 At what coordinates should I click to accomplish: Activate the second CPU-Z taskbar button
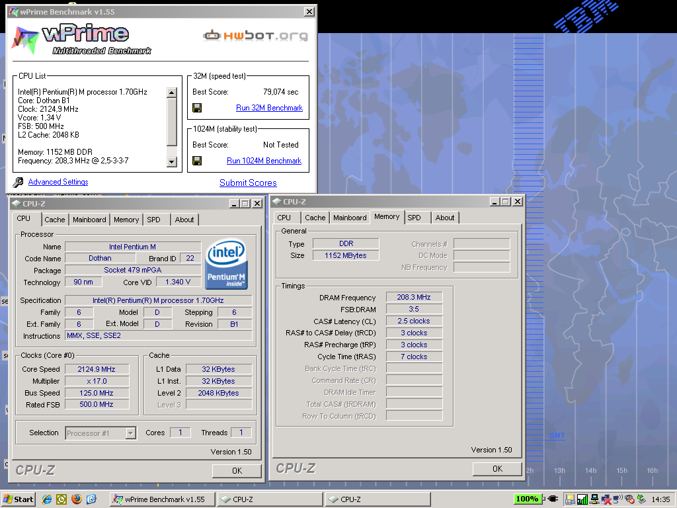pyautogui.click(x=378, y=499)
